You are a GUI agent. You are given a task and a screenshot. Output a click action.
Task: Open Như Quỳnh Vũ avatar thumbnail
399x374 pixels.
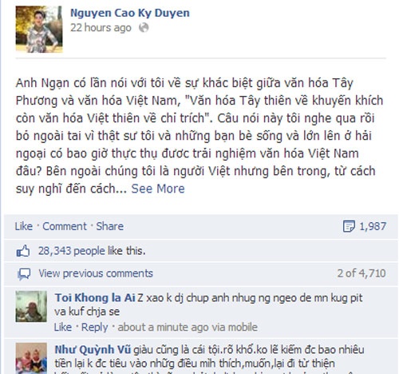point(31,358)
